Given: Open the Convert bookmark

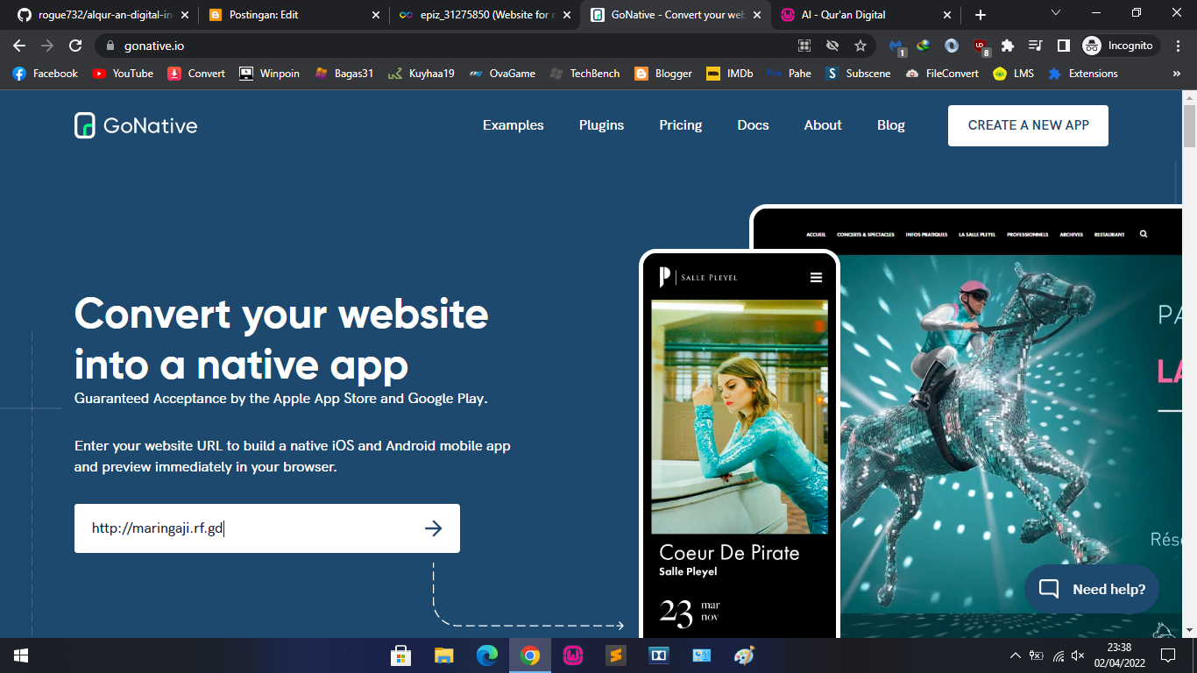Looking at the screenshot, I should point(196,74).
